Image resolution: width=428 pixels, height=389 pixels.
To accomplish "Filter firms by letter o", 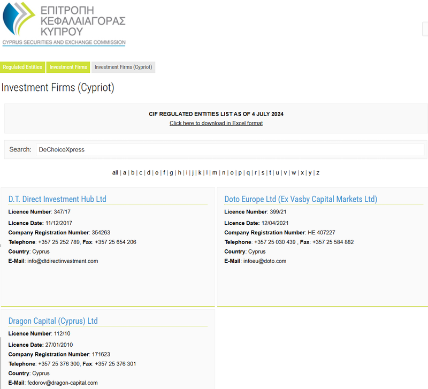I will [x=232, y=173].
